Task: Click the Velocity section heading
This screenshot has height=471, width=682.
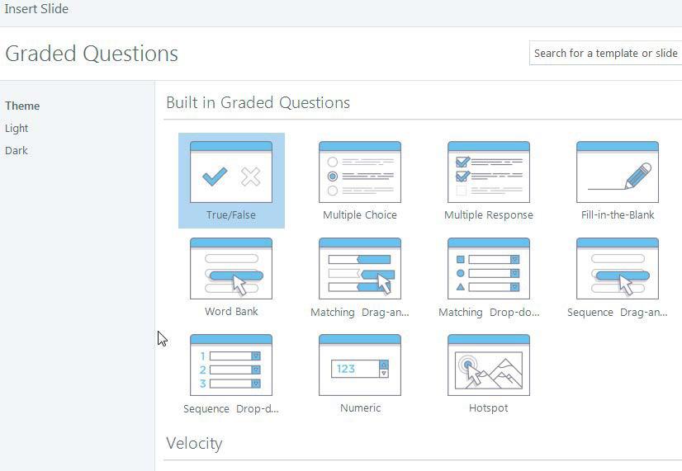Action: click(x=194, y=444)
